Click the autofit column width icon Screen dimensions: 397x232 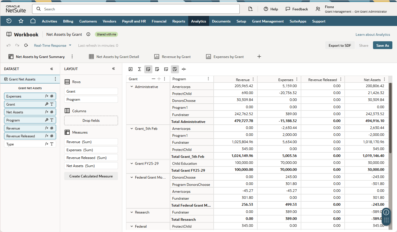pyautogui.click(x=183, y=69)
